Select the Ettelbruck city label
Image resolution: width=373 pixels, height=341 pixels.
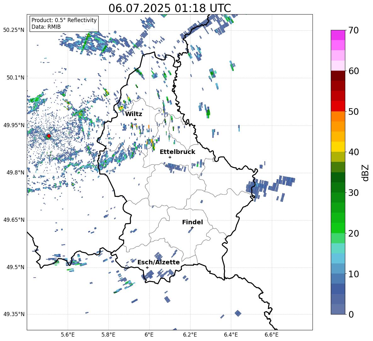pos(177,152)
